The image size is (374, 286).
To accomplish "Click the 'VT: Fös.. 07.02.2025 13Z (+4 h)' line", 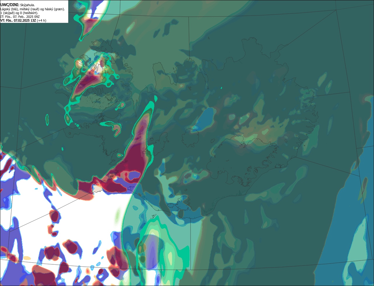I will pos(23,20).
